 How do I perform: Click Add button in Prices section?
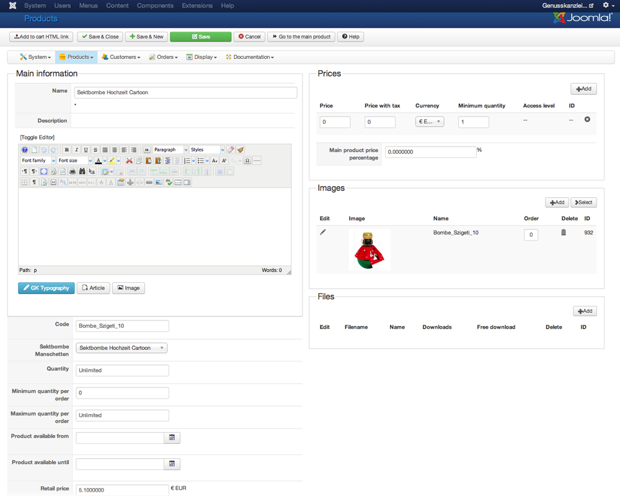(x=583, y=89)
